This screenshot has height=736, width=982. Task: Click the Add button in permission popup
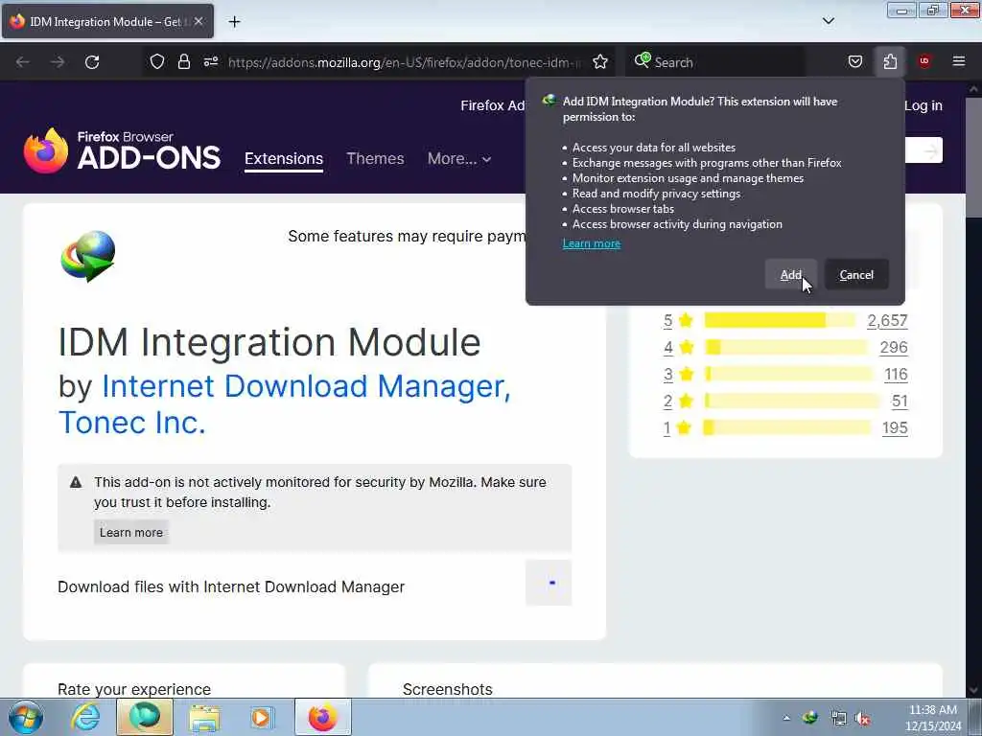pos(790,275)
